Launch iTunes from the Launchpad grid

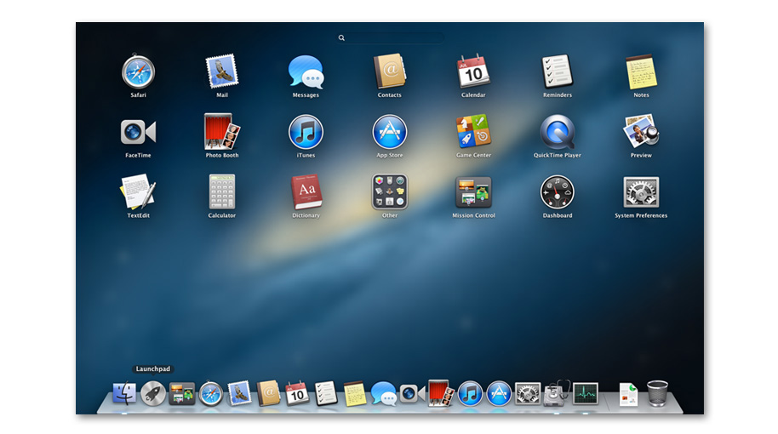306,132
